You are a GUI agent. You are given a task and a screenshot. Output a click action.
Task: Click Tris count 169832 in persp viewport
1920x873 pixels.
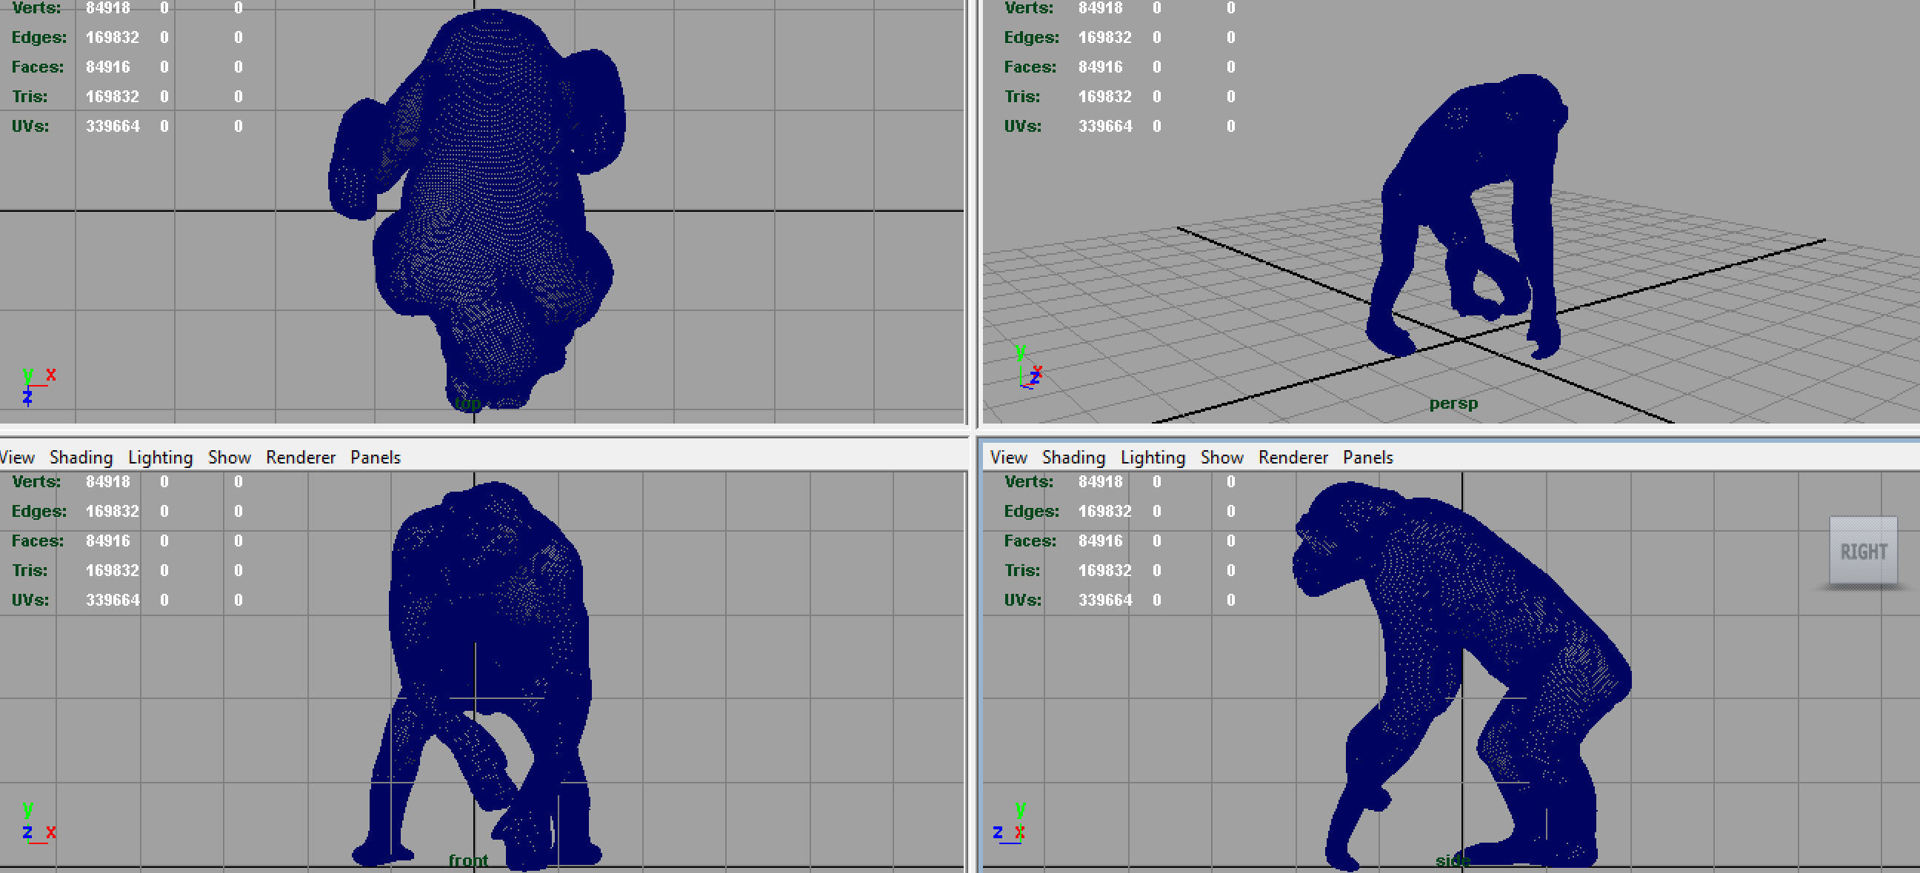tap(1104, 96)
